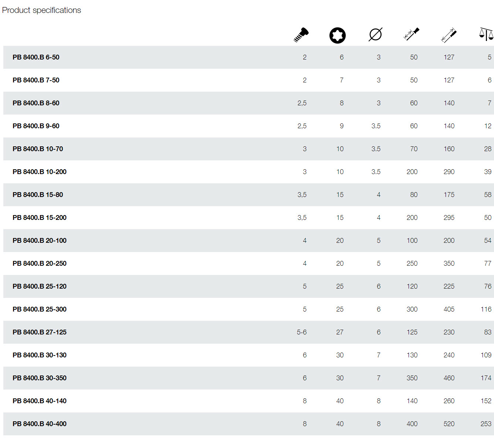
Task: Click the PB 8400.B 20-100 row label
Action: (x=40, y=241)
